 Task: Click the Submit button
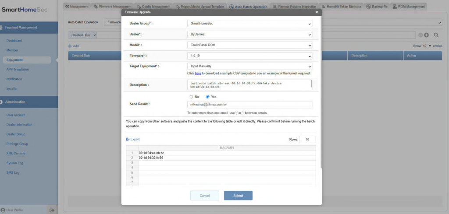[238, 196]
